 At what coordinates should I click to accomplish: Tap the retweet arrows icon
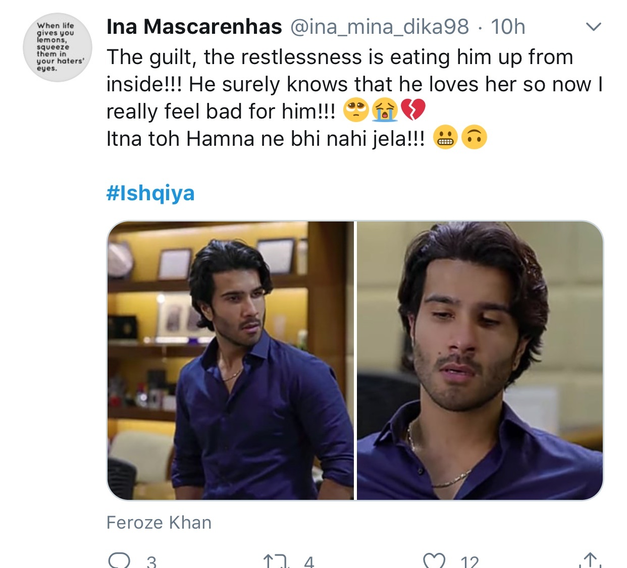coord(275,561)
